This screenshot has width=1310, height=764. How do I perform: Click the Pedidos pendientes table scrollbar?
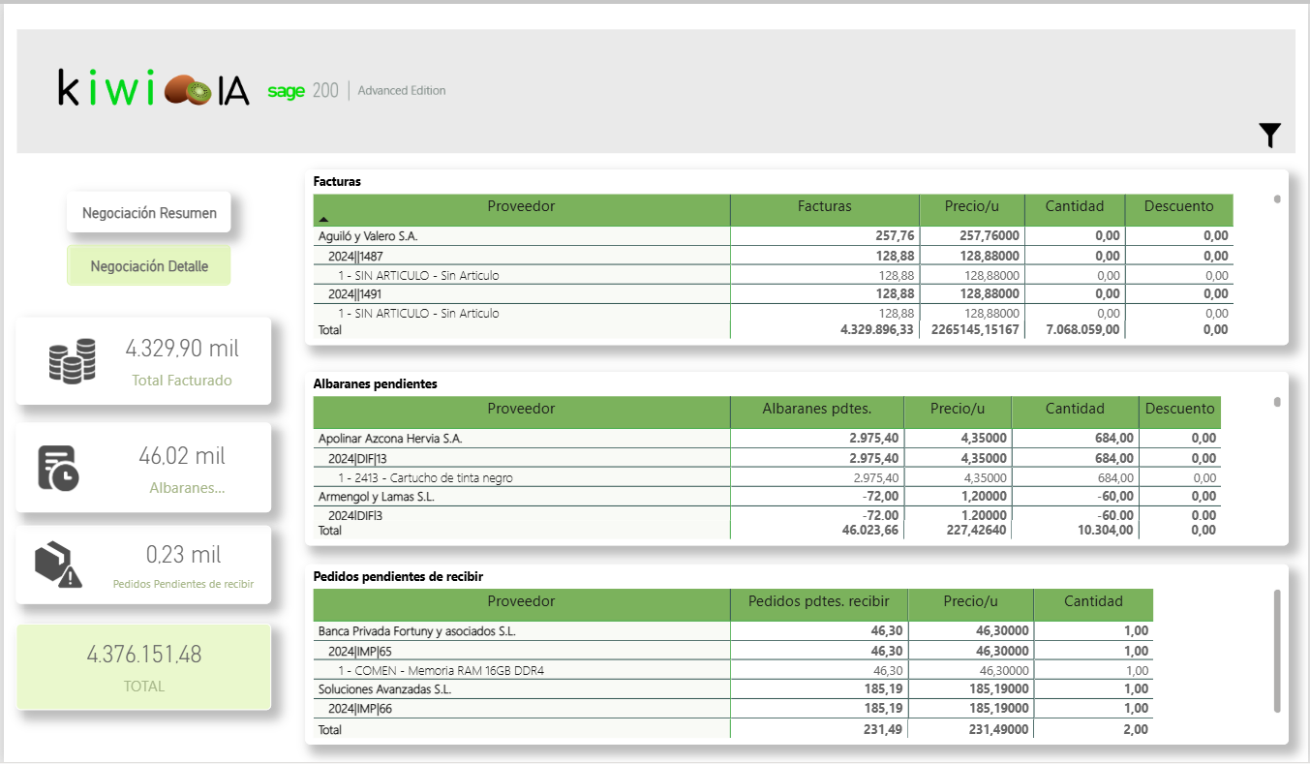[1277, 650]
